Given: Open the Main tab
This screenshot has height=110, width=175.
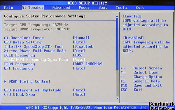Looking at the screenshot, I should point(8,8).
